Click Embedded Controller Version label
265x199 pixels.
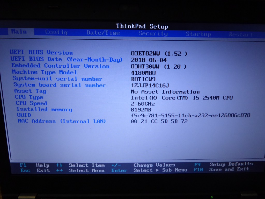click(x=60, y=66)
